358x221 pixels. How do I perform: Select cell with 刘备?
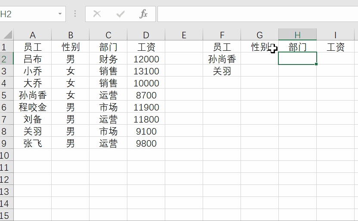coord(32,119)
